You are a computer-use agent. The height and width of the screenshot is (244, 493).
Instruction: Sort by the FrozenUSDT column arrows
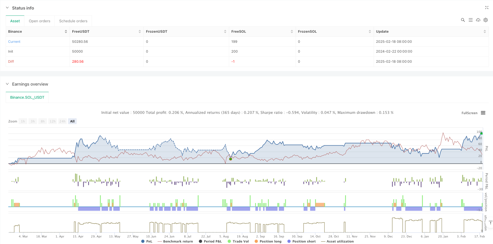coord(225,32)
